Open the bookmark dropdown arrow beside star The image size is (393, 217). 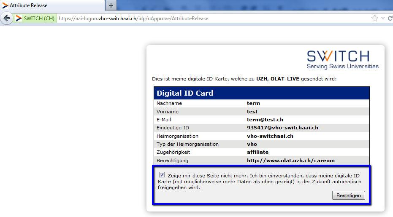(383, 18)
